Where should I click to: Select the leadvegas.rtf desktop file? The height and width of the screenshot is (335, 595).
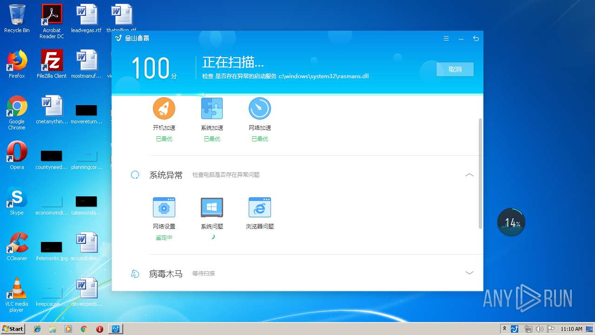(x=86, y=19)
